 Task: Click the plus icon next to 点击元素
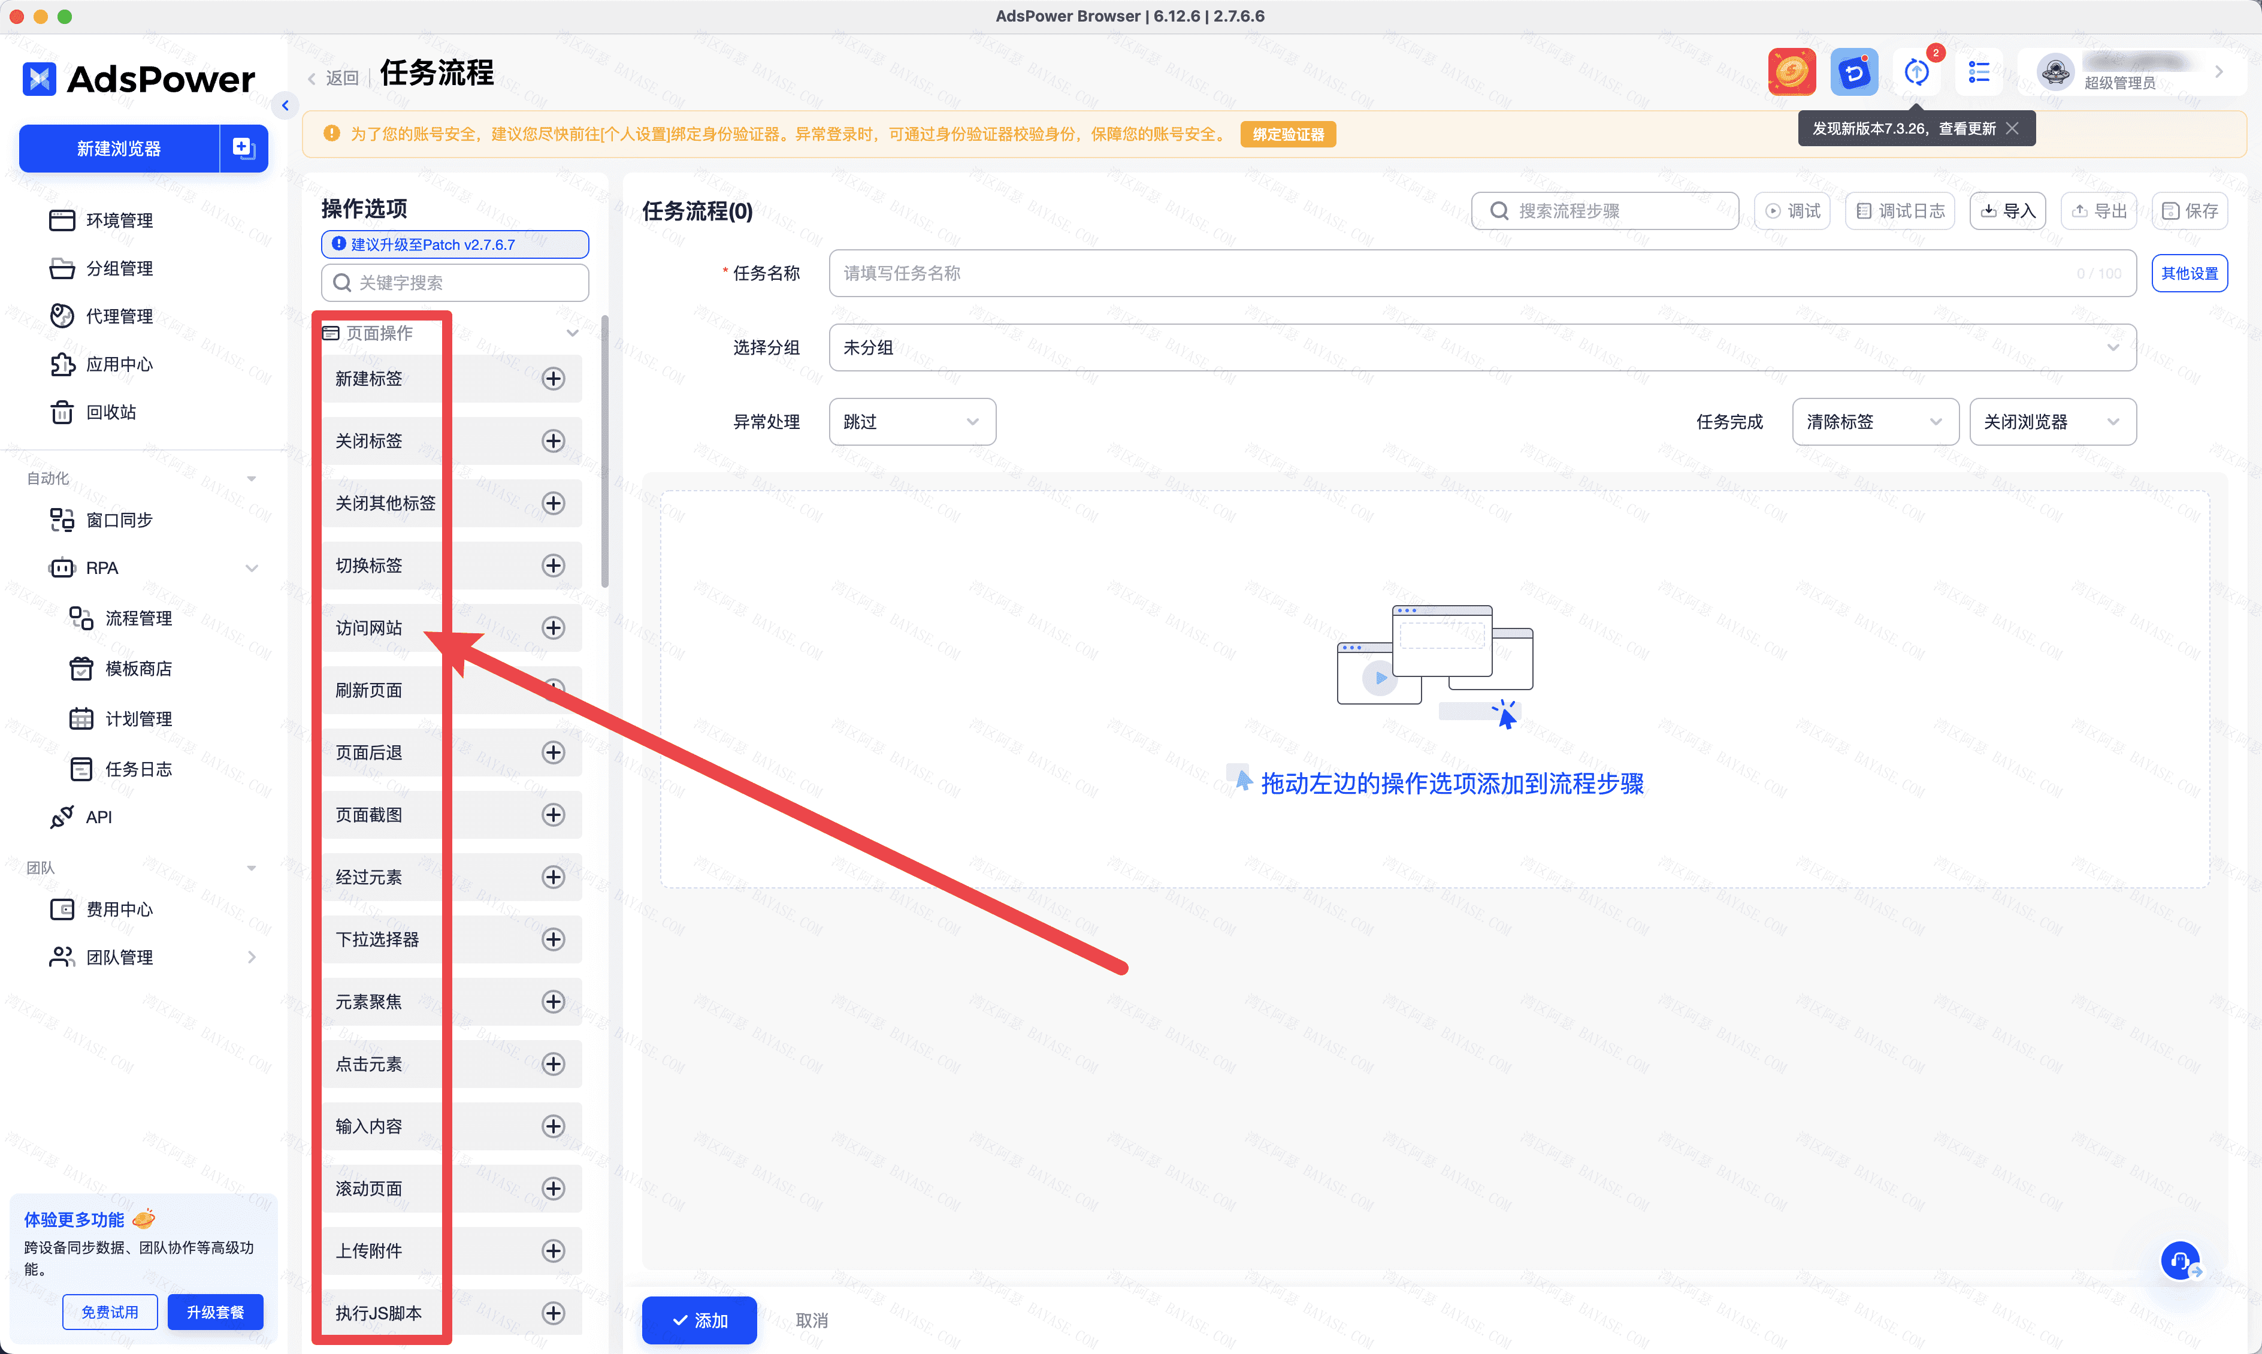[553, 1064]
